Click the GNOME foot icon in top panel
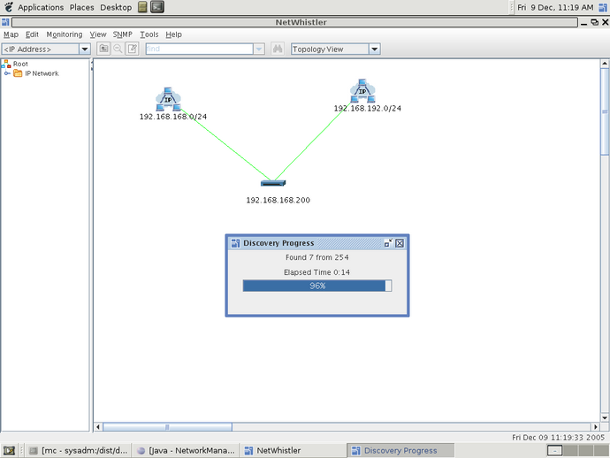 tap(9, 7)
